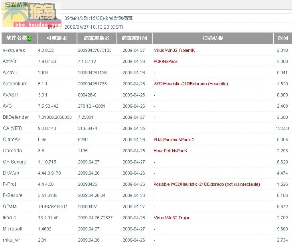Viewport: 292px width, 244px height.
Task: Click the 扫描结果 panel title at top
Action: pos(16,5)
